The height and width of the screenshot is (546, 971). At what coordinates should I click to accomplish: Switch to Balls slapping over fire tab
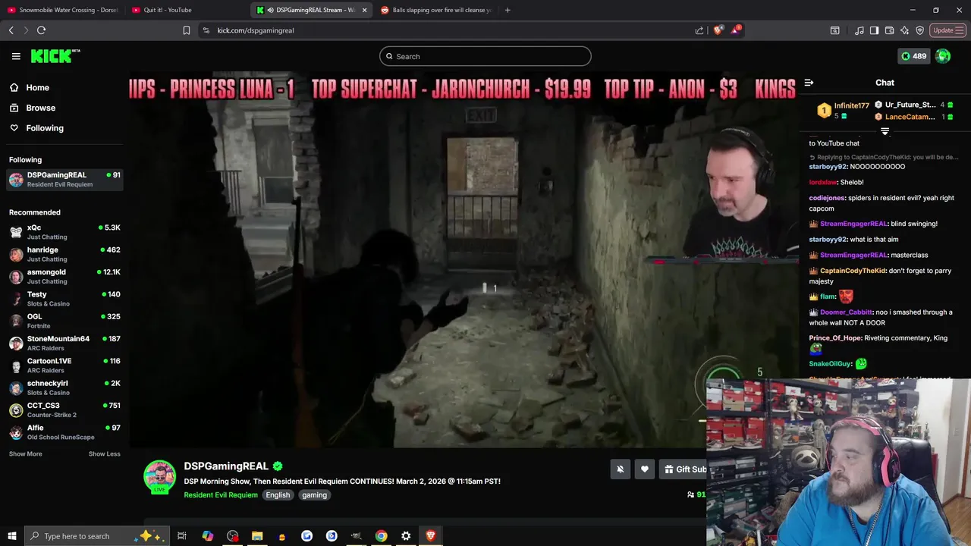[x=435, y=10]
